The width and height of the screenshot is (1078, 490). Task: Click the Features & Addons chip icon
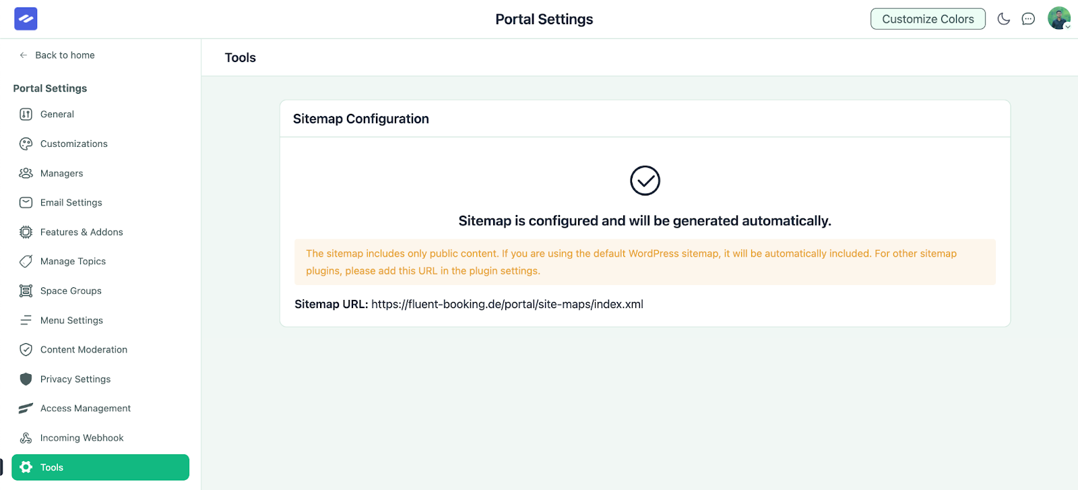pyautogui.click(x=26, y=232)
